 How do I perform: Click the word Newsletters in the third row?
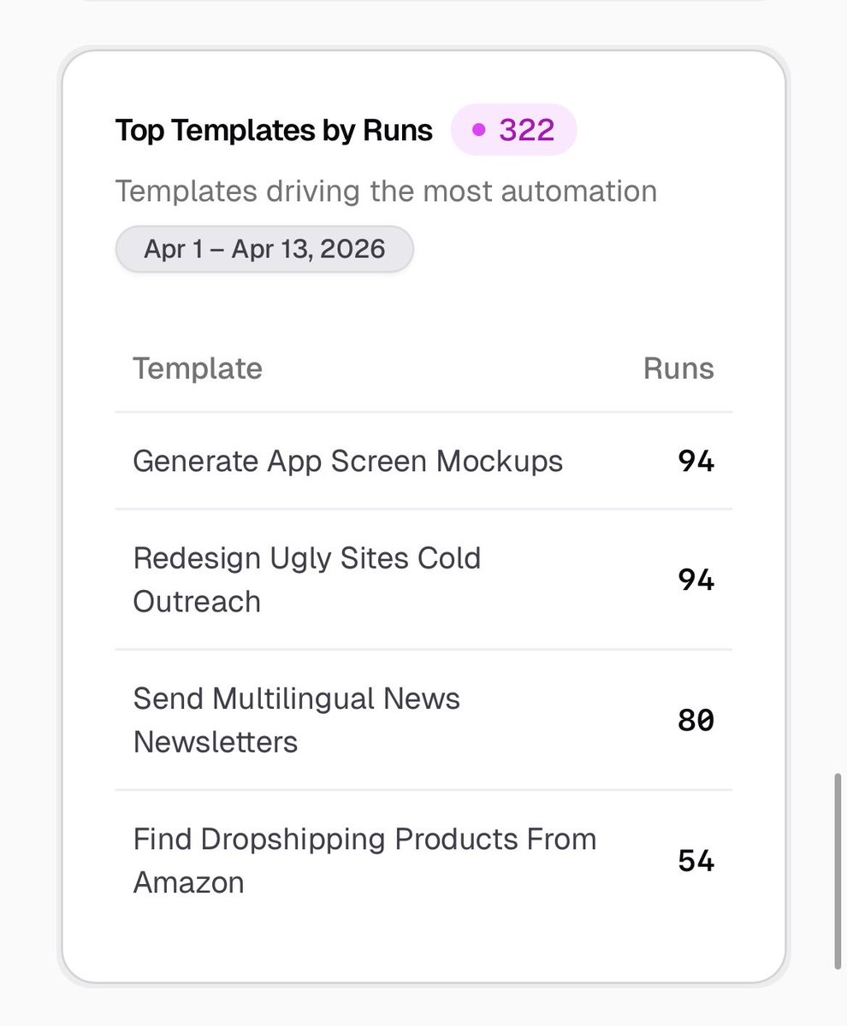click(216, 742)
